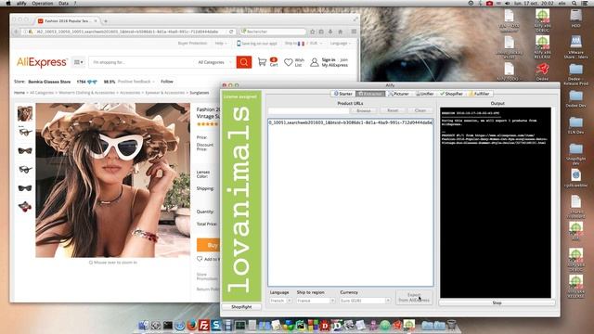Open the Ship to / EUR dropdown
Viewport: 594px width, 334px height.
tap(303, 44)
